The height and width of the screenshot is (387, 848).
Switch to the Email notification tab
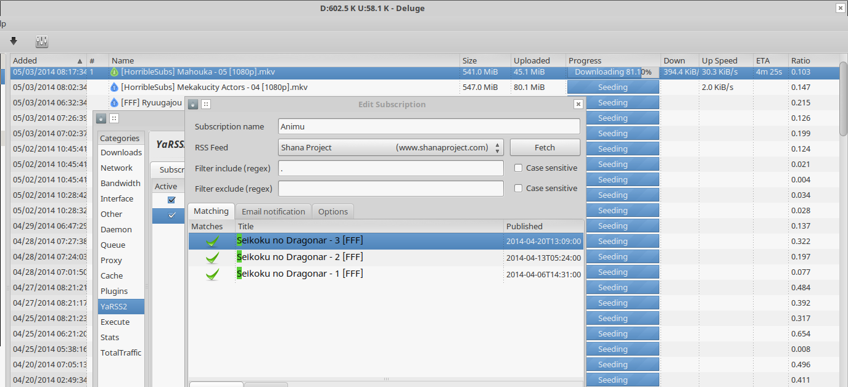point(273,211)
